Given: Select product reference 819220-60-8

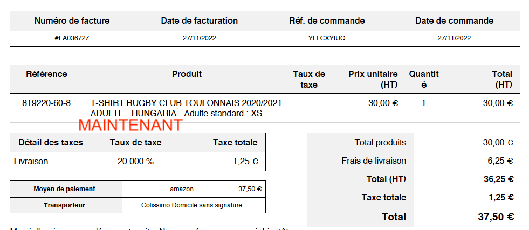Looking at the screenshot, I should tap(46, 103).
